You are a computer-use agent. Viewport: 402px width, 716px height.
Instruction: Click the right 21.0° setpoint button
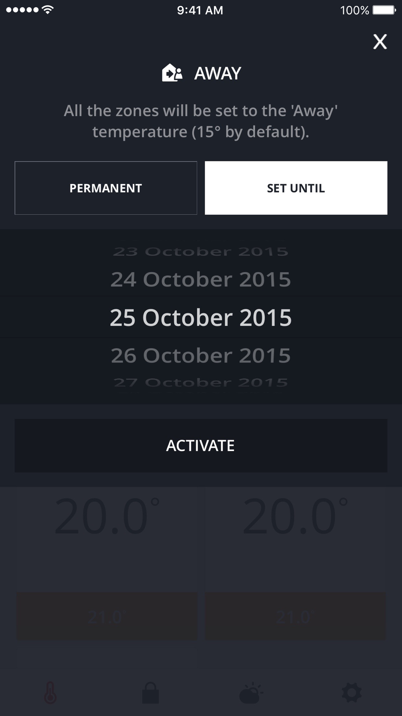point(295,617)
